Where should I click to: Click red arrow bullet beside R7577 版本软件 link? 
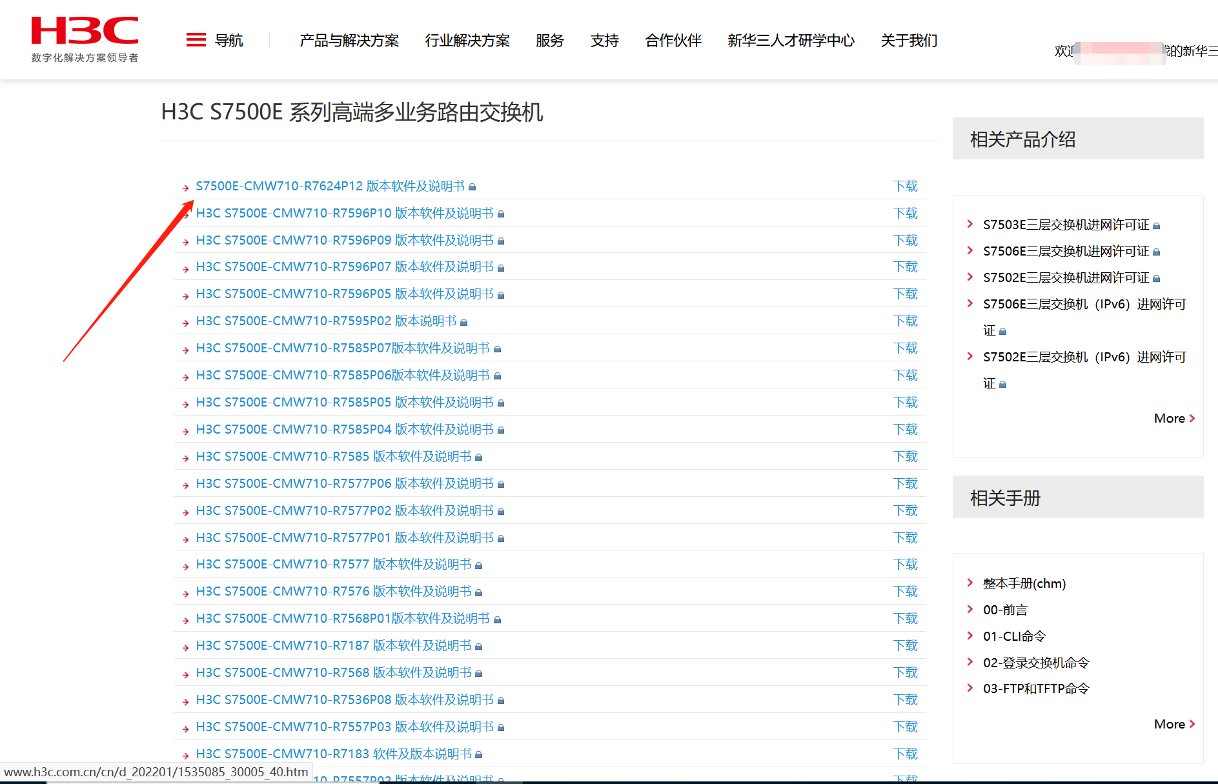(185, 566)
